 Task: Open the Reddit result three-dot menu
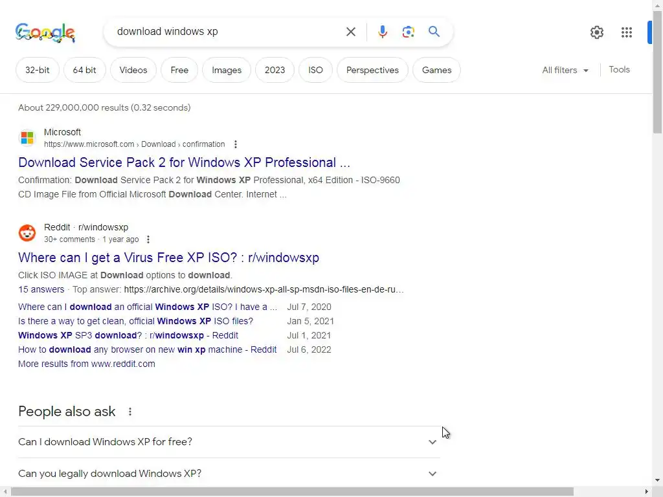tap(148, 239)
